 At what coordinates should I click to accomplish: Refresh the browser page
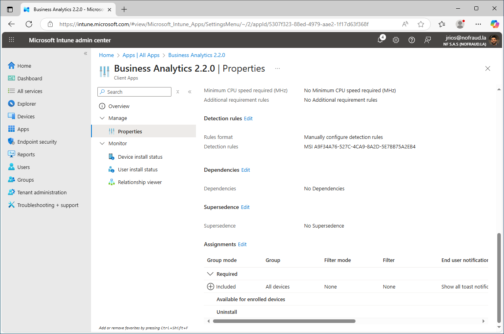pyautogui.click(x=29, y=24)
